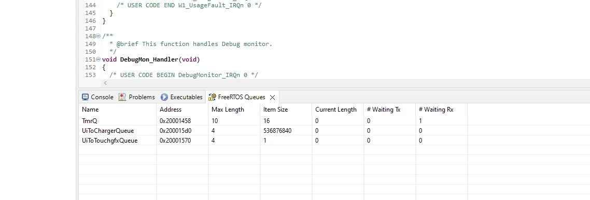Click item size value 536876840

(277, 131)
